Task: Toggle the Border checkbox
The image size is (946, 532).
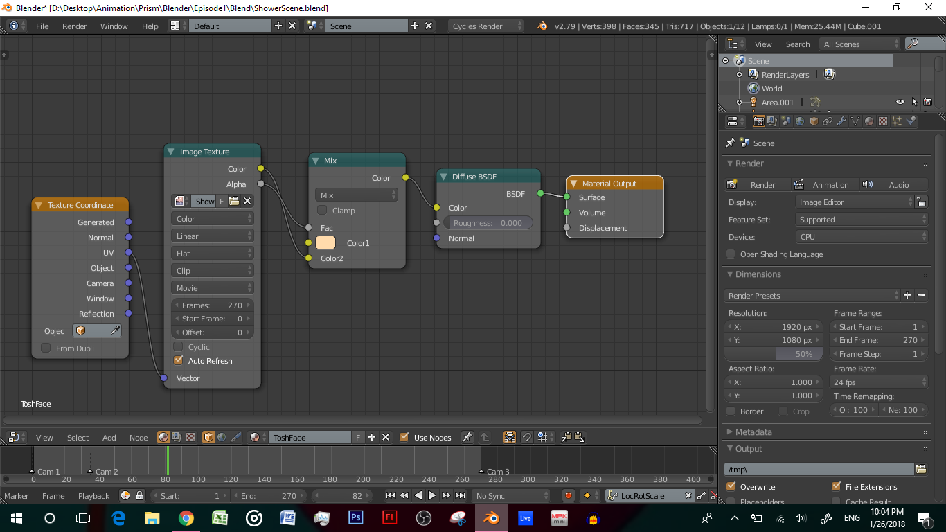Action: [731, 411]
